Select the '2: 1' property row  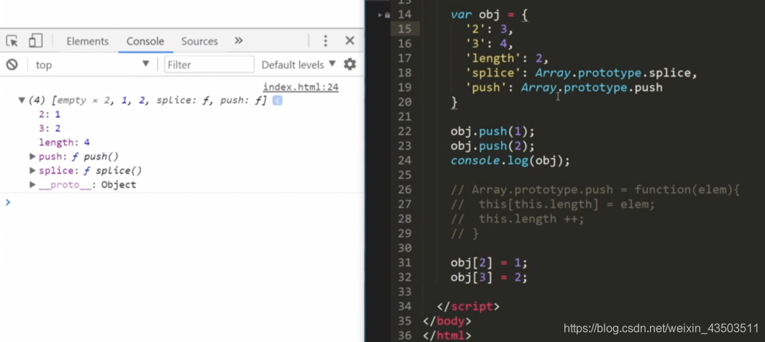pyautogui.click(x=50, y=114)
